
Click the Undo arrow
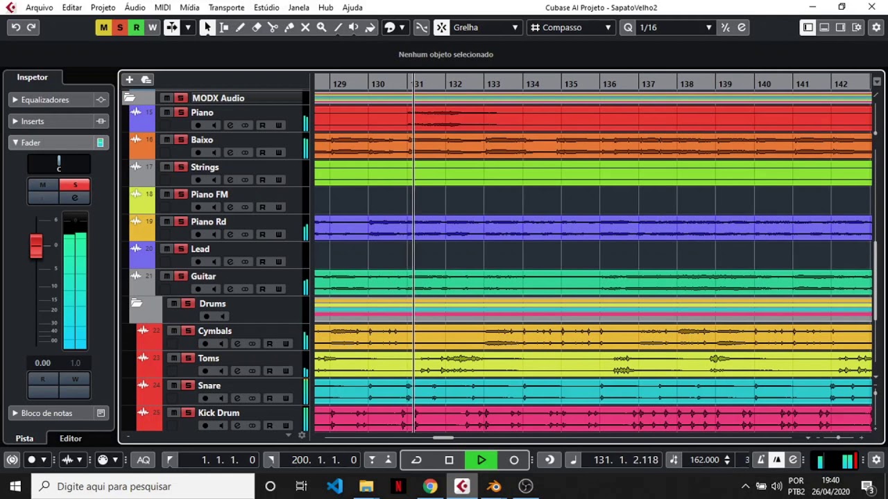tap(15, 28)
